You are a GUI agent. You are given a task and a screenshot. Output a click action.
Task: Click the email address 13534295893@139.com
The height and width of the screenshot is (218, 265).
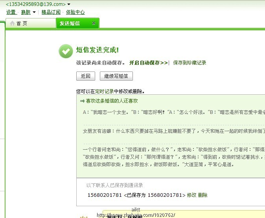pos(36,4)
